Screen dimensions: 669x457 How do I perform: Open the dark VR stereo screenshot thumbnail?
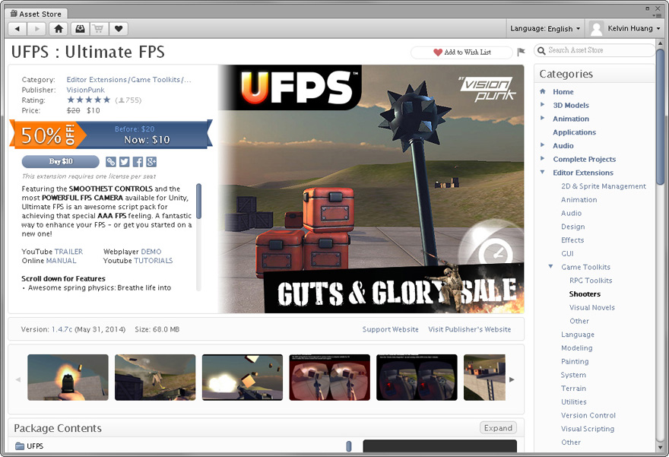(x=417, y=377)
